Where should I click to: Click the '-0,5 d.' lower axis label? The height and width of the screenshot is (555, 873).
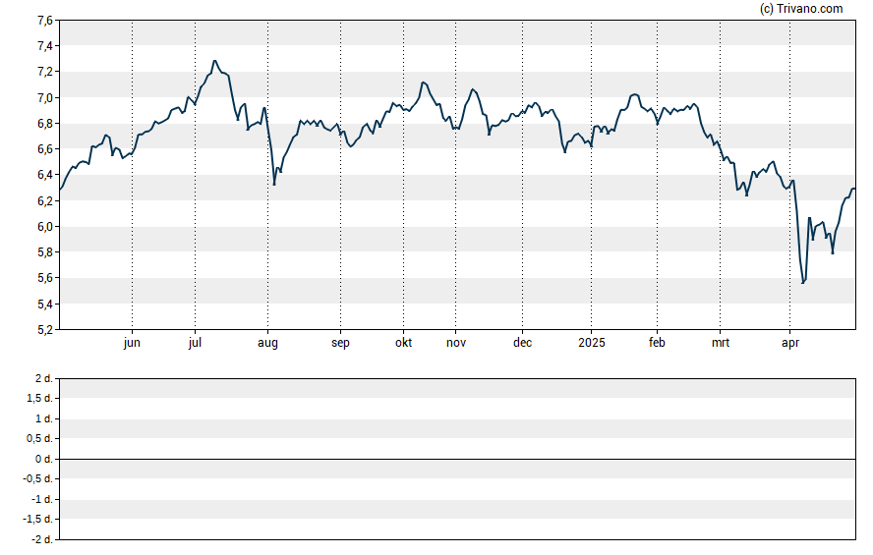(x=37, y=478)
